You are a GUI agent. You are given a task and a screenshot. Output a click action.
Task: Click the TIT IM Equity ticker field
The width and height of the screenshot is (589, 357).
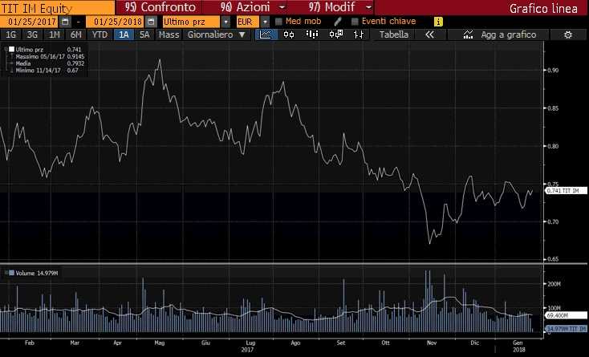click(x=57, y=7)
